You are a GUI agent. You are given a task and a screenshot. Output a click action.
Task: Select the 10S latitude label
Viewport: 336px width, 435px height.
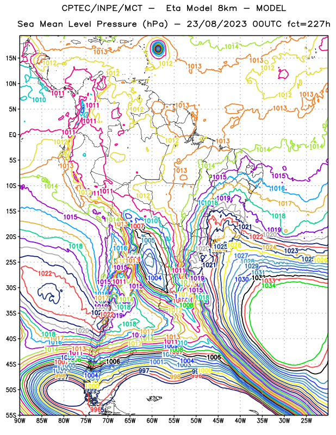(11, 186)
